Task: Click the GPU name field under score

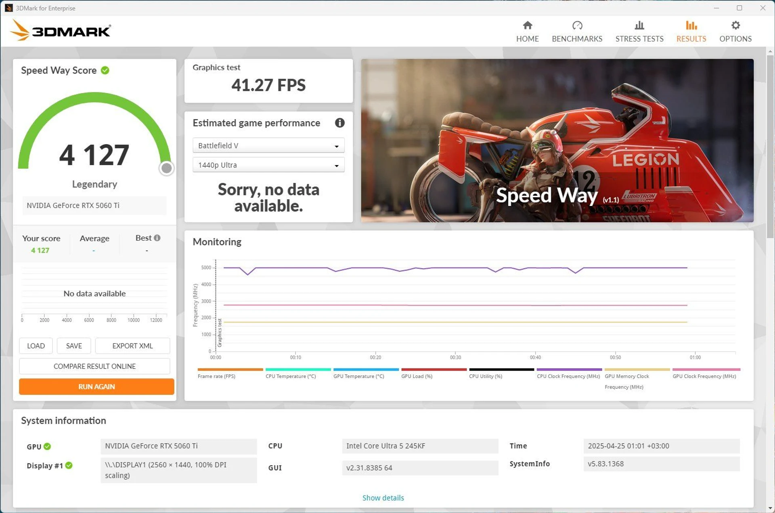Action: [94, 205]
